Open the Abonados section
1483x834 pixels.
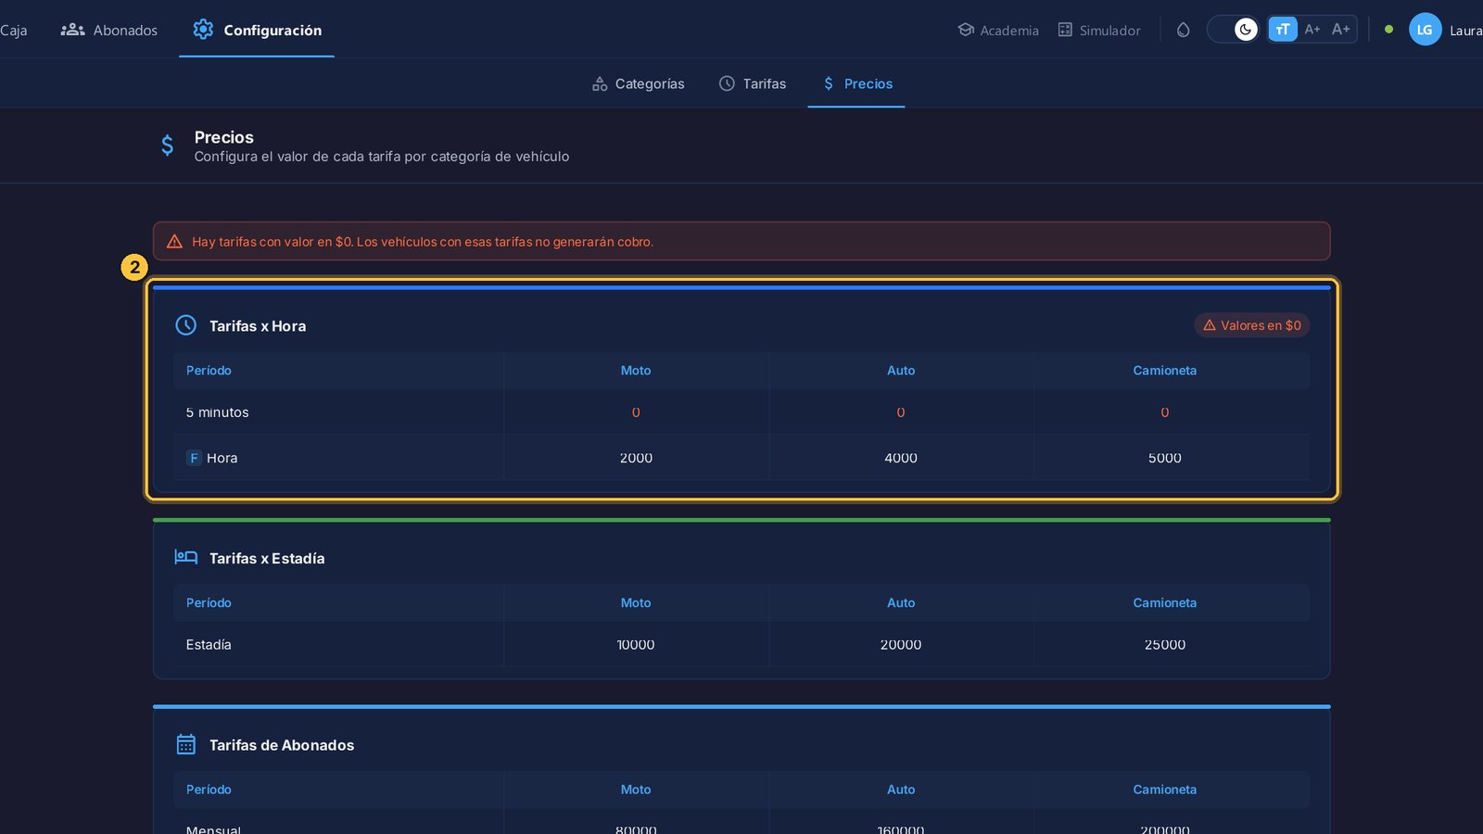point(108,30)
